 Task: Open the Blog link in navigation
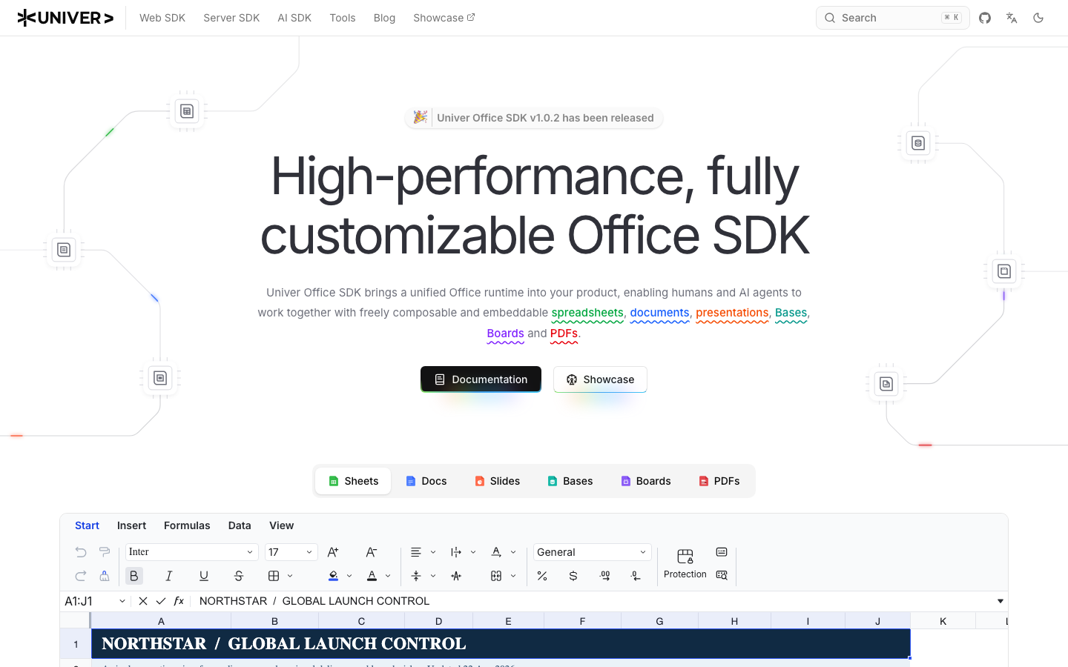384,18
